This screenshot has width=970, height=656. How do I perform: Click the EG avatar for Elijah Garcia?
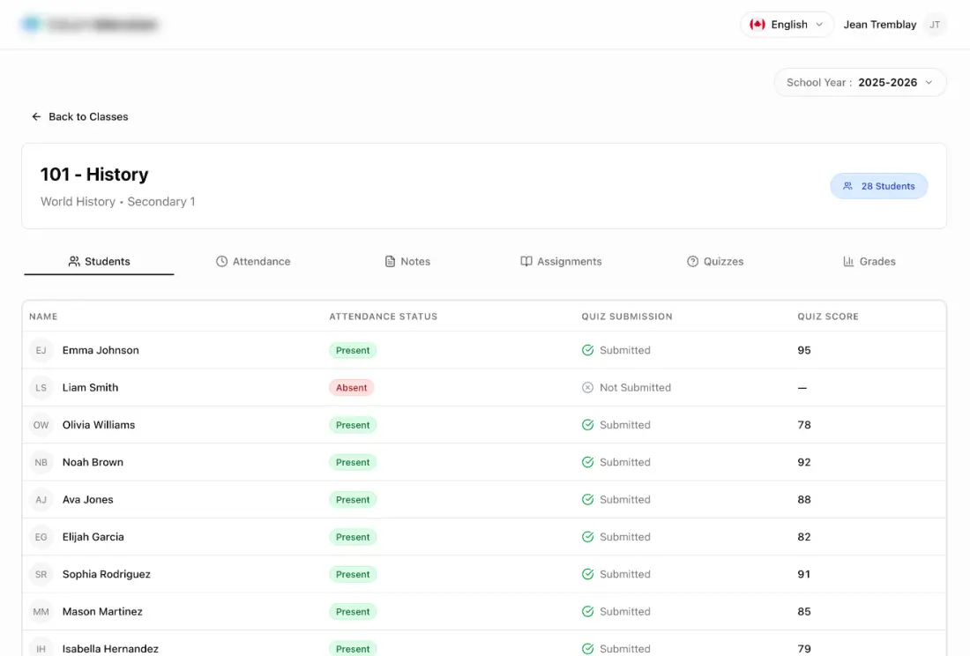click(41, 537)
